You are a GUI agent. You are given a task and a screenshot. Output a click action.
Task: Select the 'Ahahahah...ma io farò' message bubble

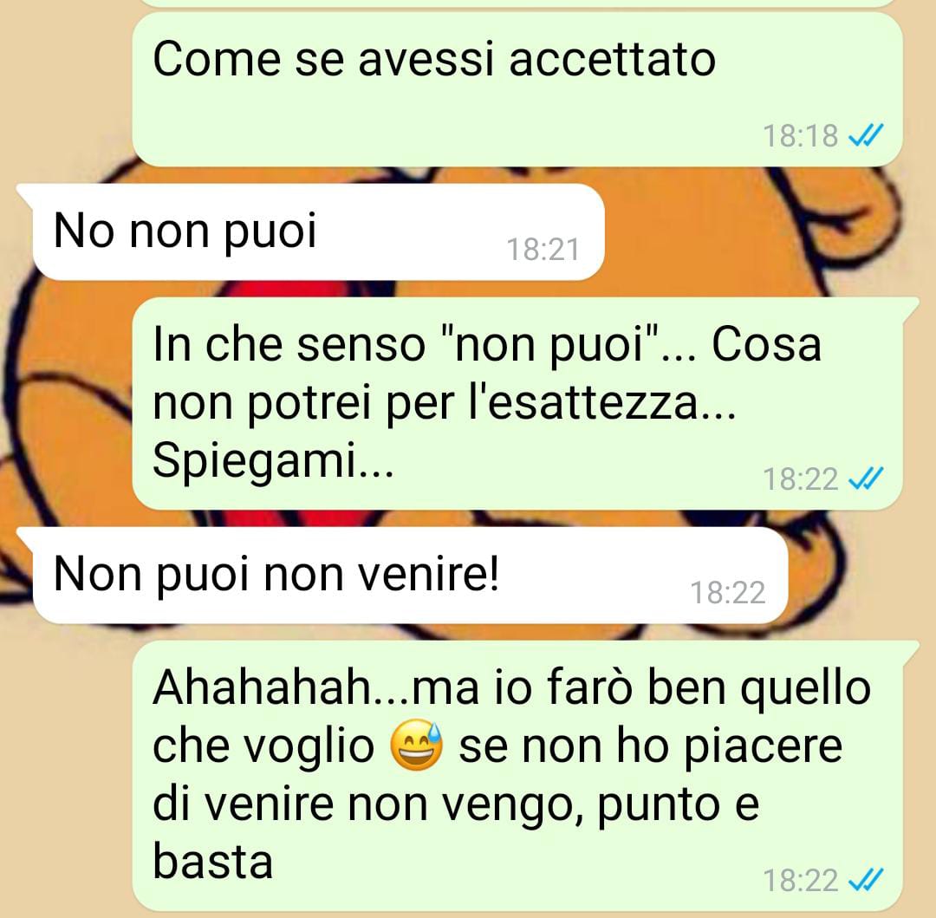click(517, 776)
